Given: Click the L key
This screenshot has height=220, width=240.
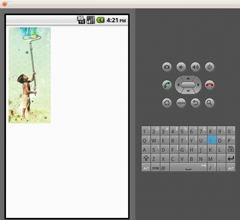Looking at the screenshot, I should [x=221, y=149].
